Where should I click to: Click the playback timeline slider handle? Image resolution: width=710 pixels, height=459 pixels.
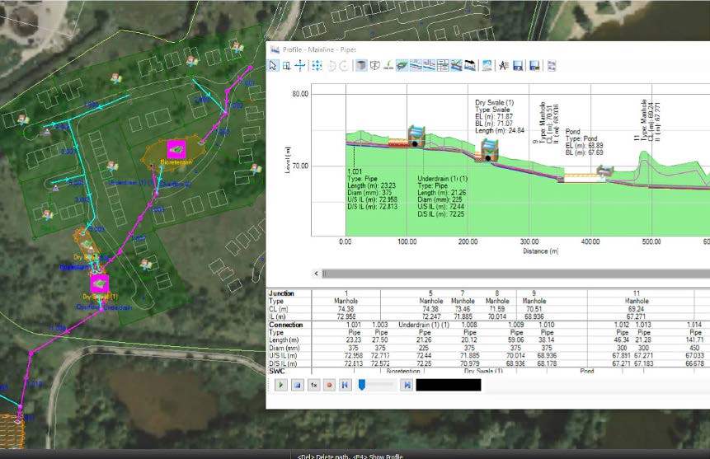[x=361, y=384]
